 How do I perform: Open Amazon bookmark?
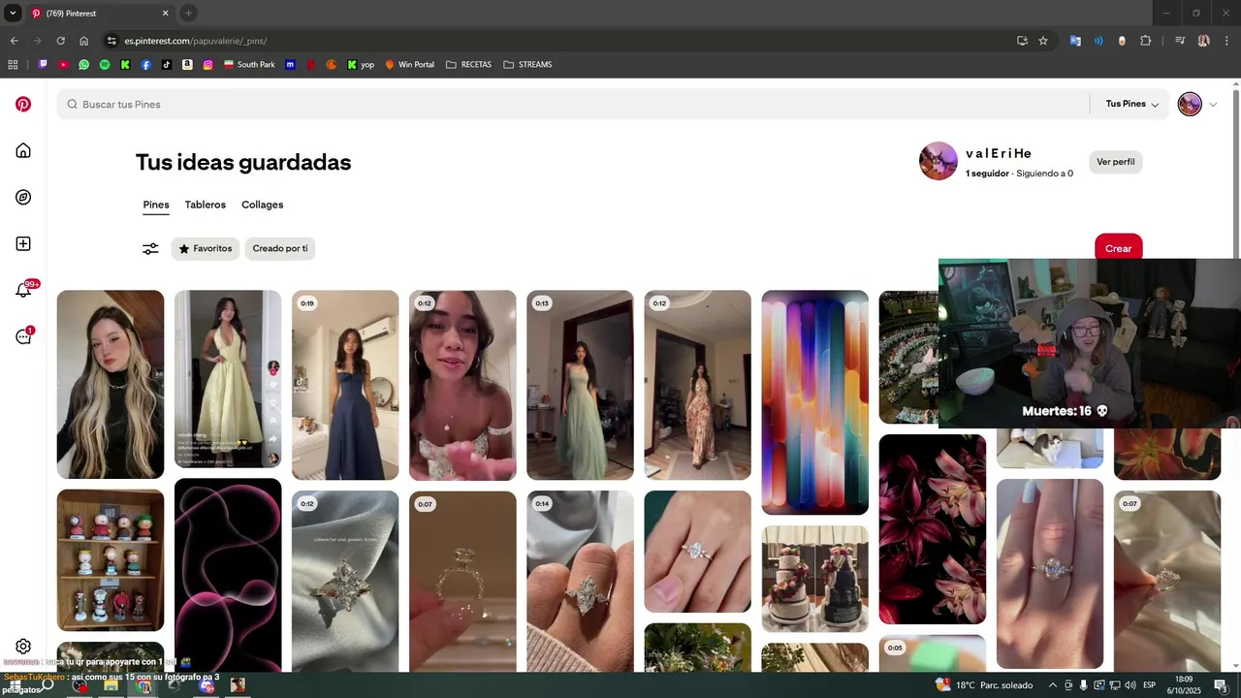click(187, 65)
